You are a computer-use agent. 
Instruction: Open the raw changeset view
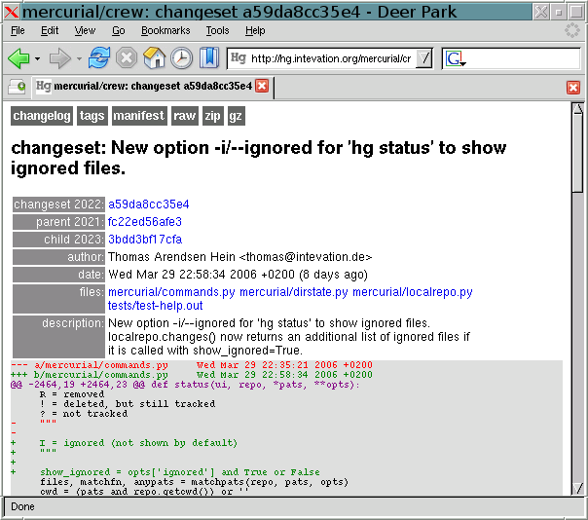(x=185, y=116)
